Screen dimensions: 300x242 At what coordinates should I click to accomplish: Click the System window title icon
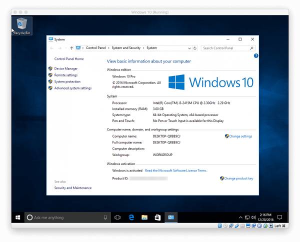[50, 39]
